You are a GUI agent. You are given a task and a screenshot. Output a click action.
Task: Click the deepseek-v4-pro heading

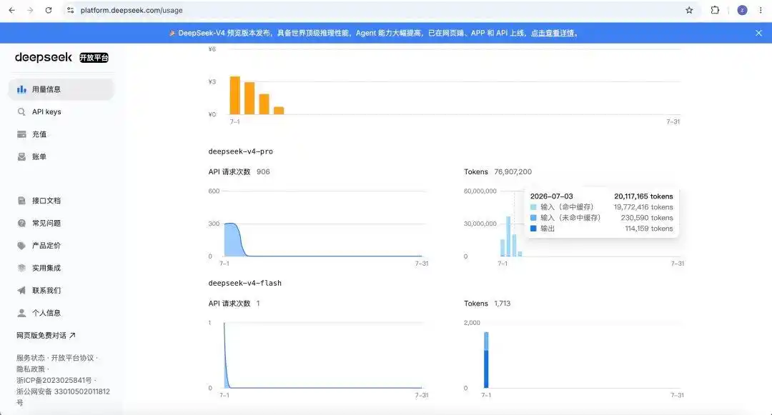(241, 151)
